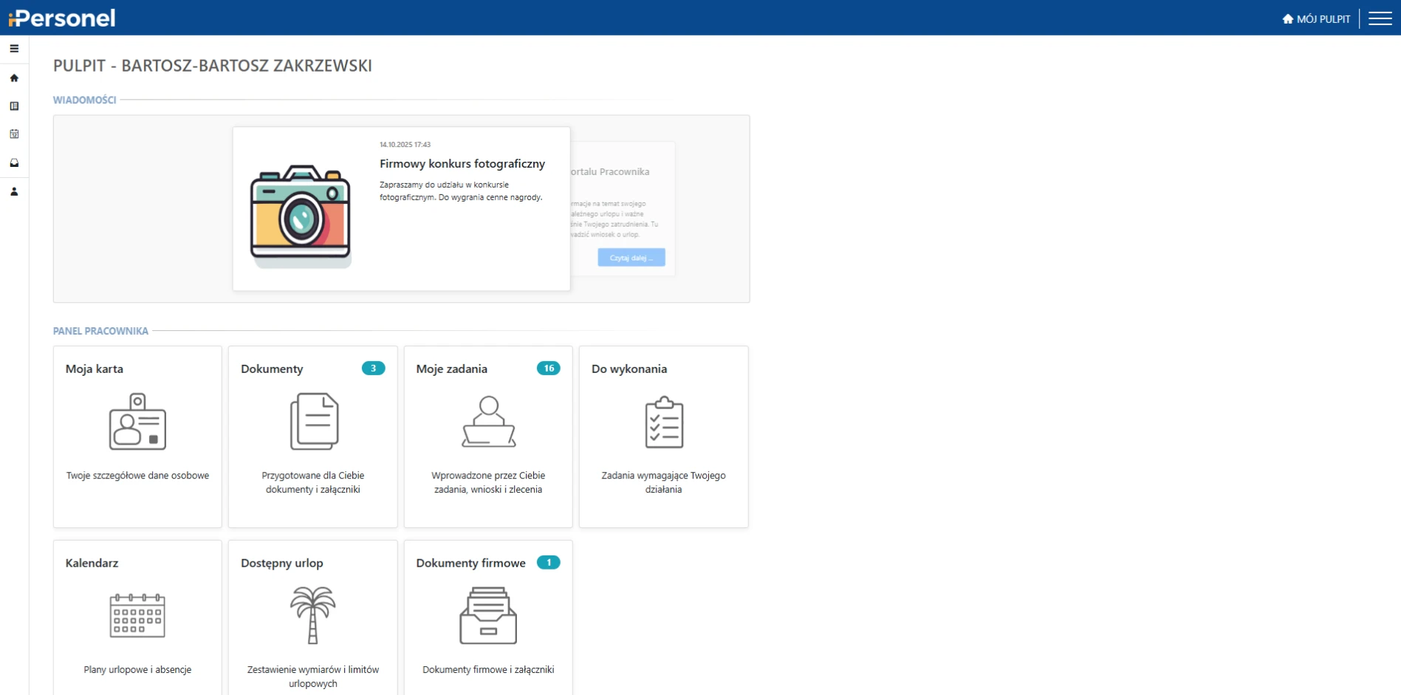
Task: Open the user profile icon in sidebar
Action: [x=14, y=192]
